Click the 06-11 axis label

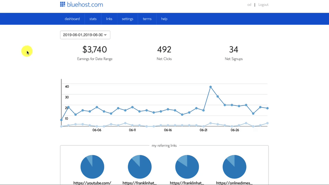[x=132, y=130]
